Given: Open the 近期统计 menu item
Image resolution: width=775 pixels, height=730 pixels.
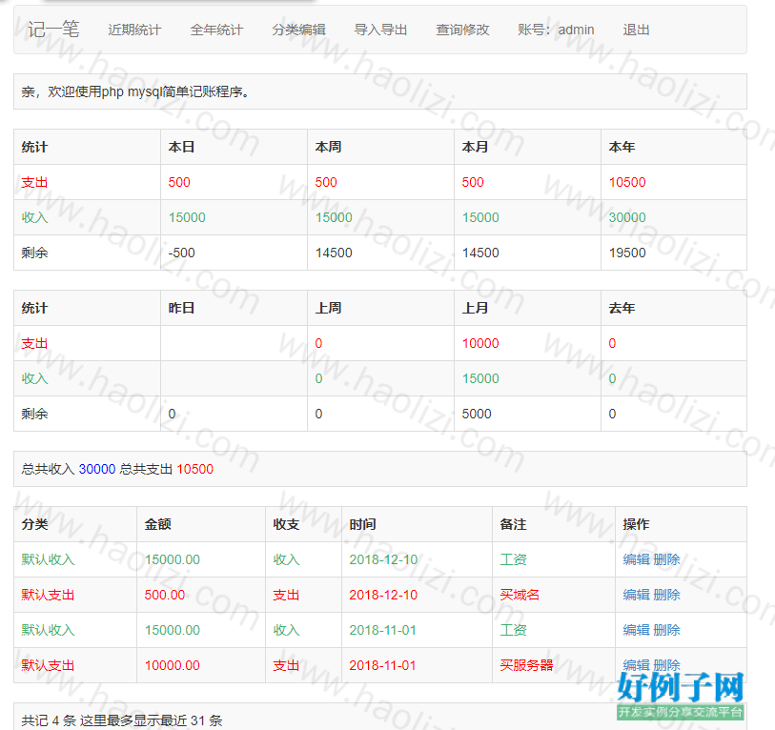Looking at the screenshot, I should coord(134,30).
